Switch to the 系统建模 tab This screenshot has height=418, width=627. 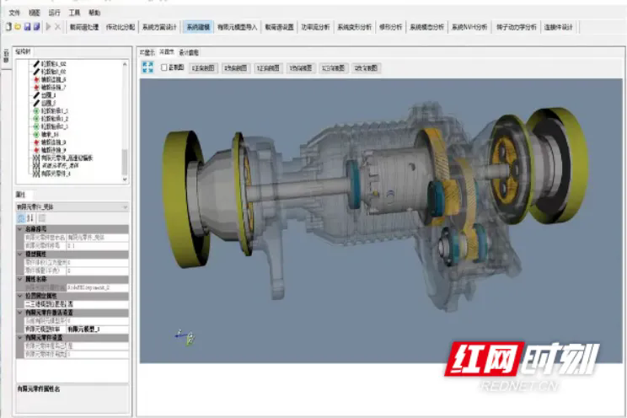[197, 27]
